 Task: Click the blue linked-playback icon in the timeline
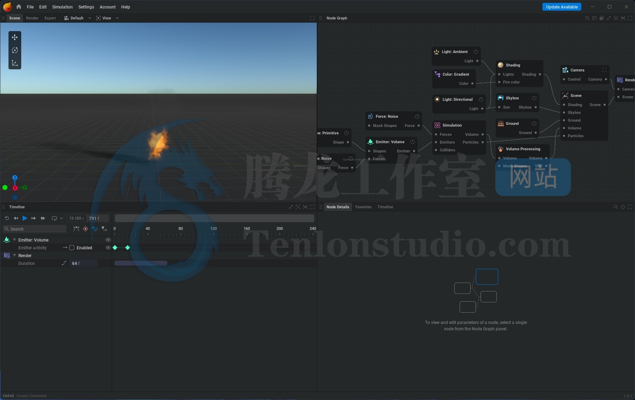(95, 229)
